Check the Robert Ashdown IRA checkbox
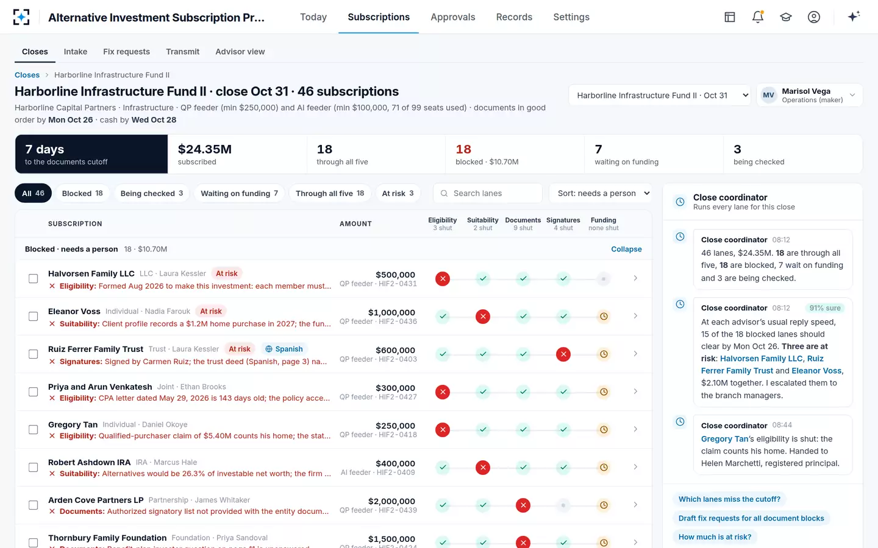 coord(34,468)
